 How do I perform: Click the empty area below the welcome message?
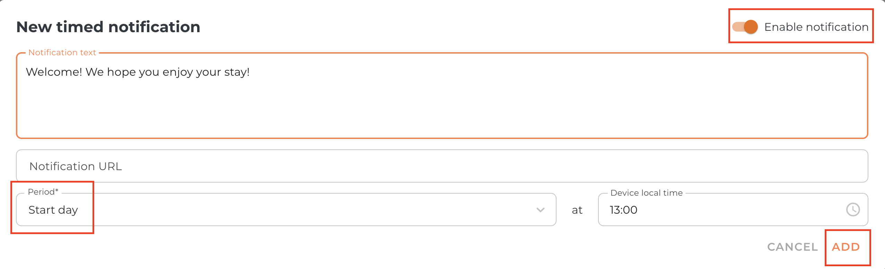pyautogui.click(x=442, y=111)
